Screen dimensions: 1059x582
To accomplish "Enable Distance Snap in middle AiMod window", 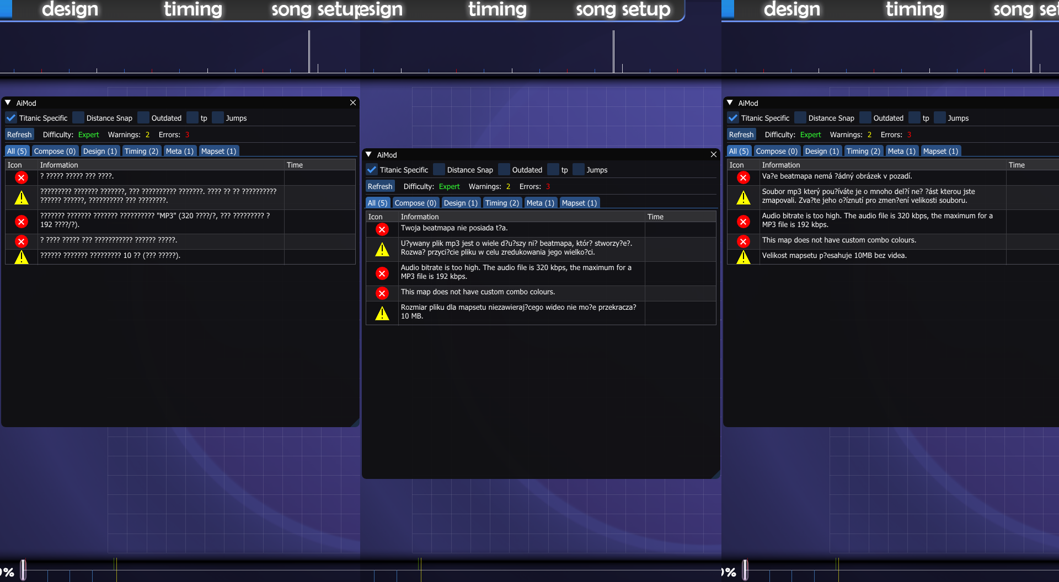I will pos(439,170).
